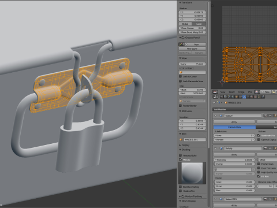Open UVs menu in UV editor header
The height and width of the screenshot is (208, 277).
coord(250,92)
